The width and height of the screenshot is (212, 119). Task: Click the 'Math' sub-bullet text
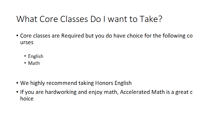pos(34,63)
